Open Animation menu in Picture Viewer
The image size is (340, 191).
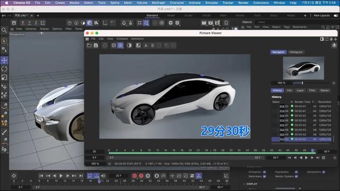pos(137,39)
